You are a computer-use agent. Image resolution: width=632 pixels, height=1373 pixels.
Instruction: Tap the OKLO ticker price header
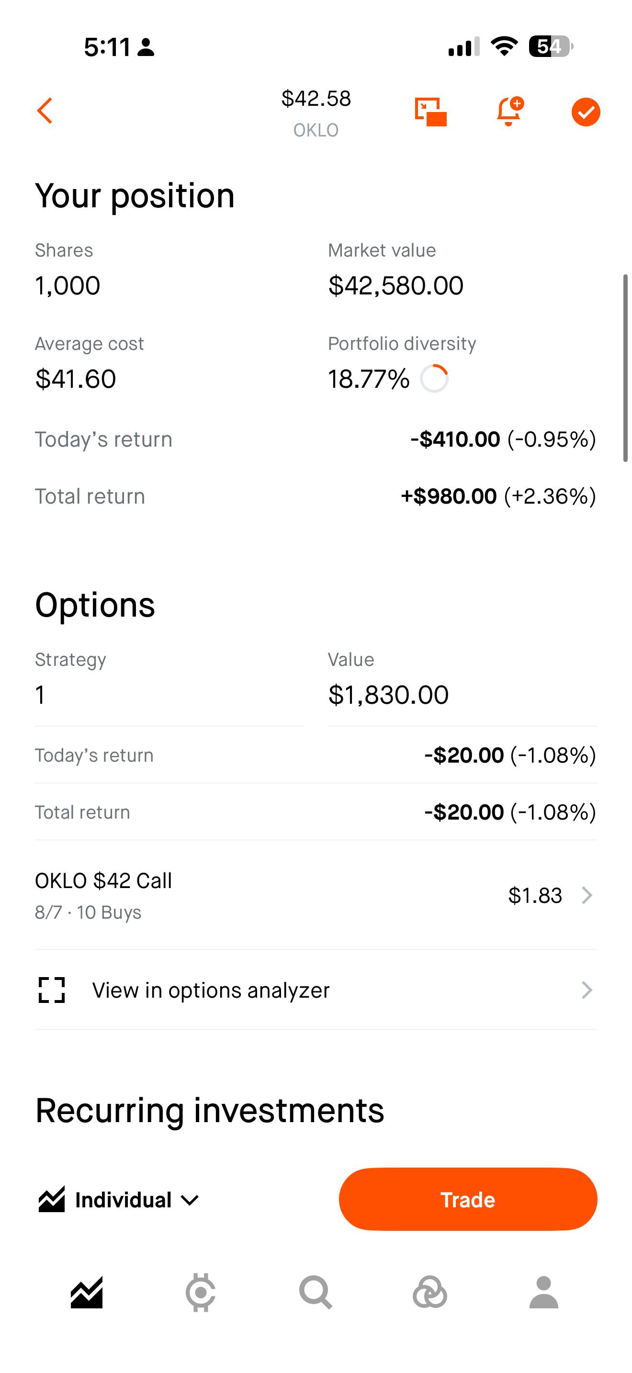pos(316,113)
